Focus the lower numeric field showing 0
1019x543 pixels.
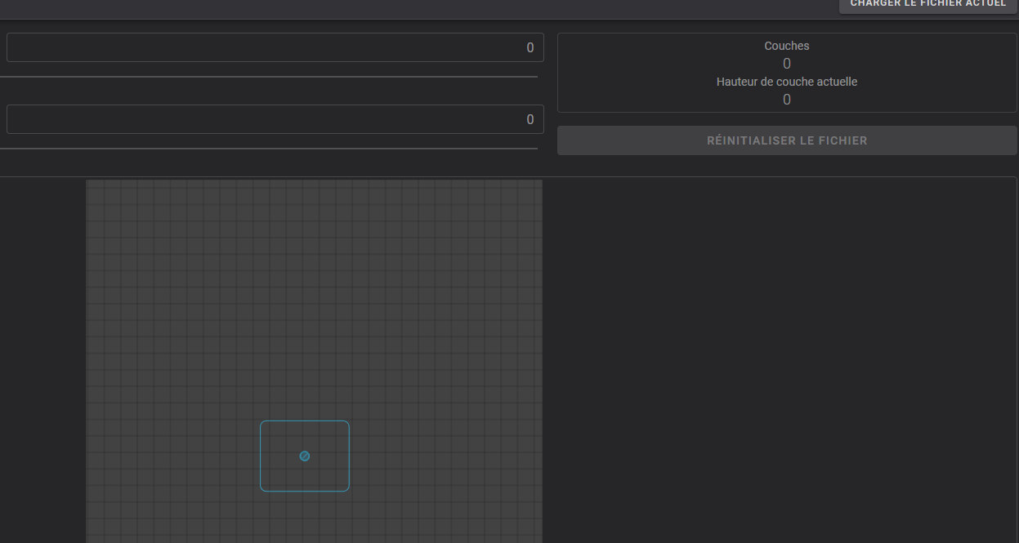(x=275, y=119)
